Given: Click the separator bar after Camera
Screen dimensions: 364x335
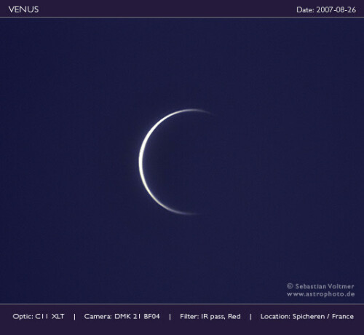Looking at the screenshot, I should [170, 317].
